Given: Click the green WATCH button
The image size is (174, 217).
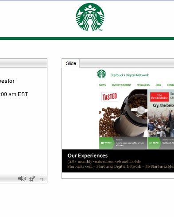Looking at the screenshot, I should (x=107, y=143).
